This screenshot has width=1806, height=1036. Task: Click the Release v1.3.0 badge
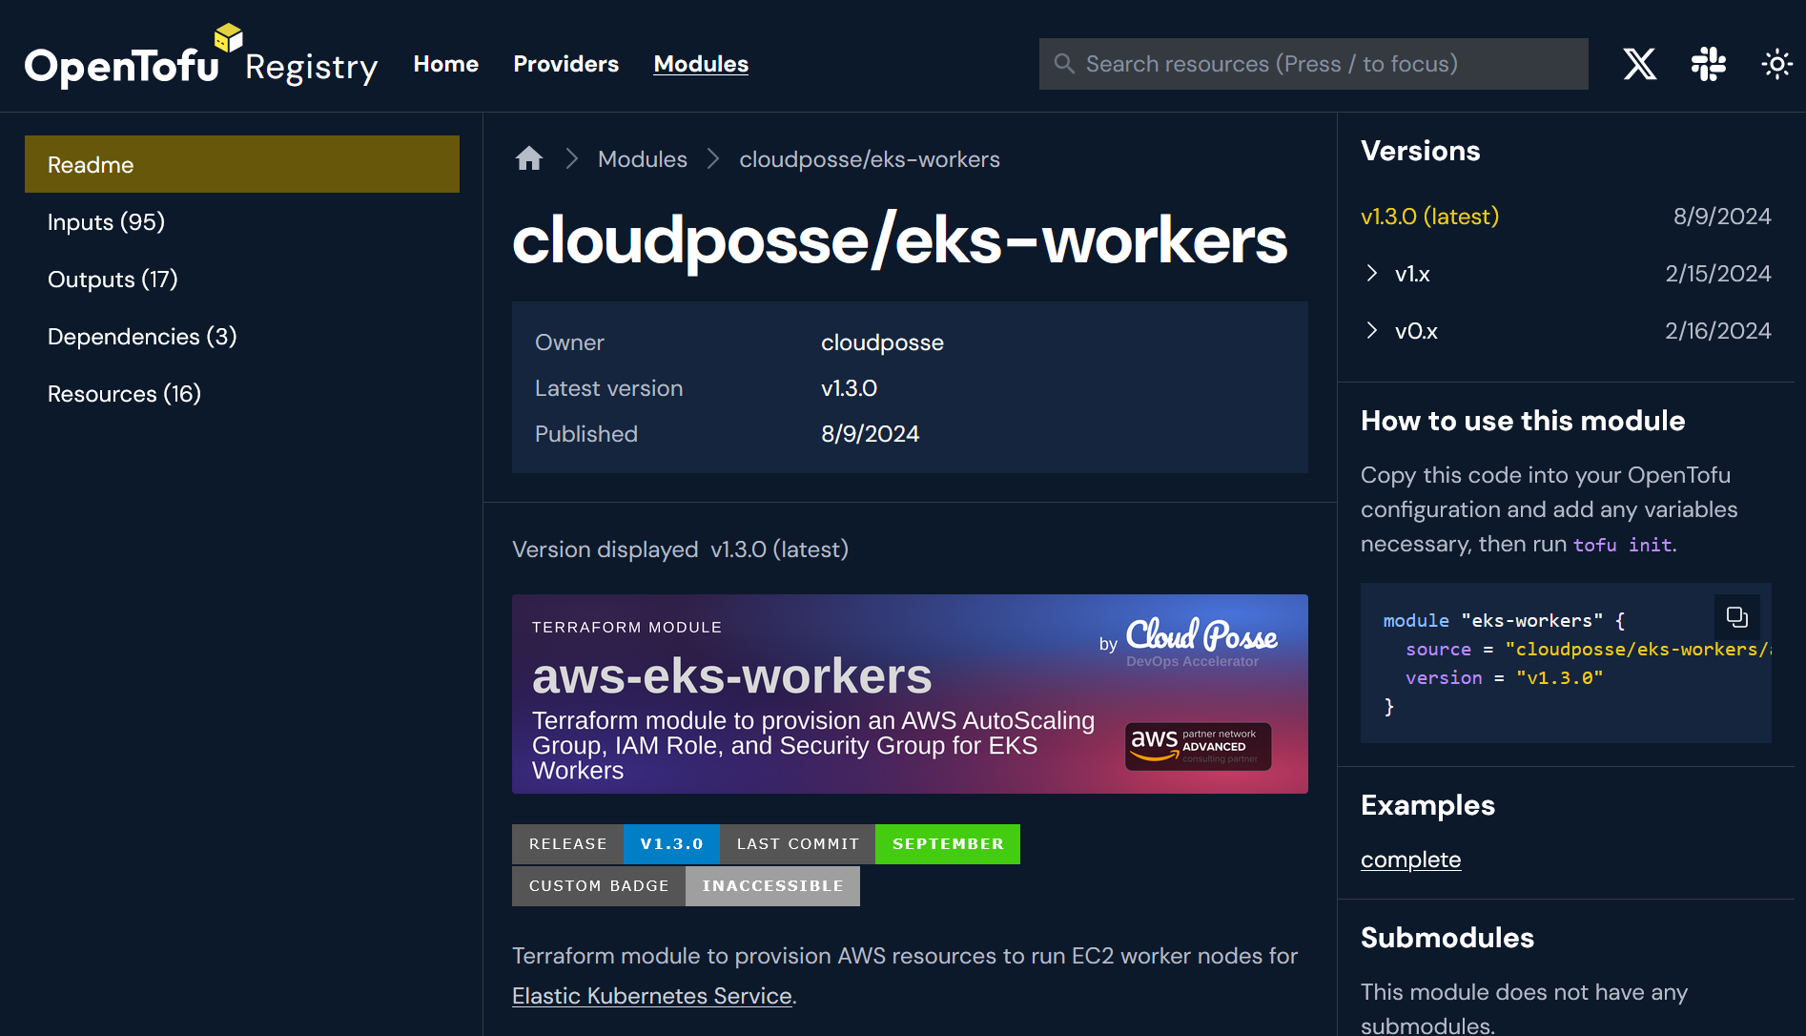tap(615, 844)
